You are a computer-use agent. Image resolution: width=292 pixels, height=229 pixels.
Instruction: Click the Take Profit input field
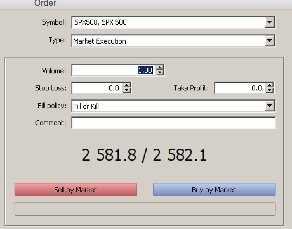click(240, 88)
